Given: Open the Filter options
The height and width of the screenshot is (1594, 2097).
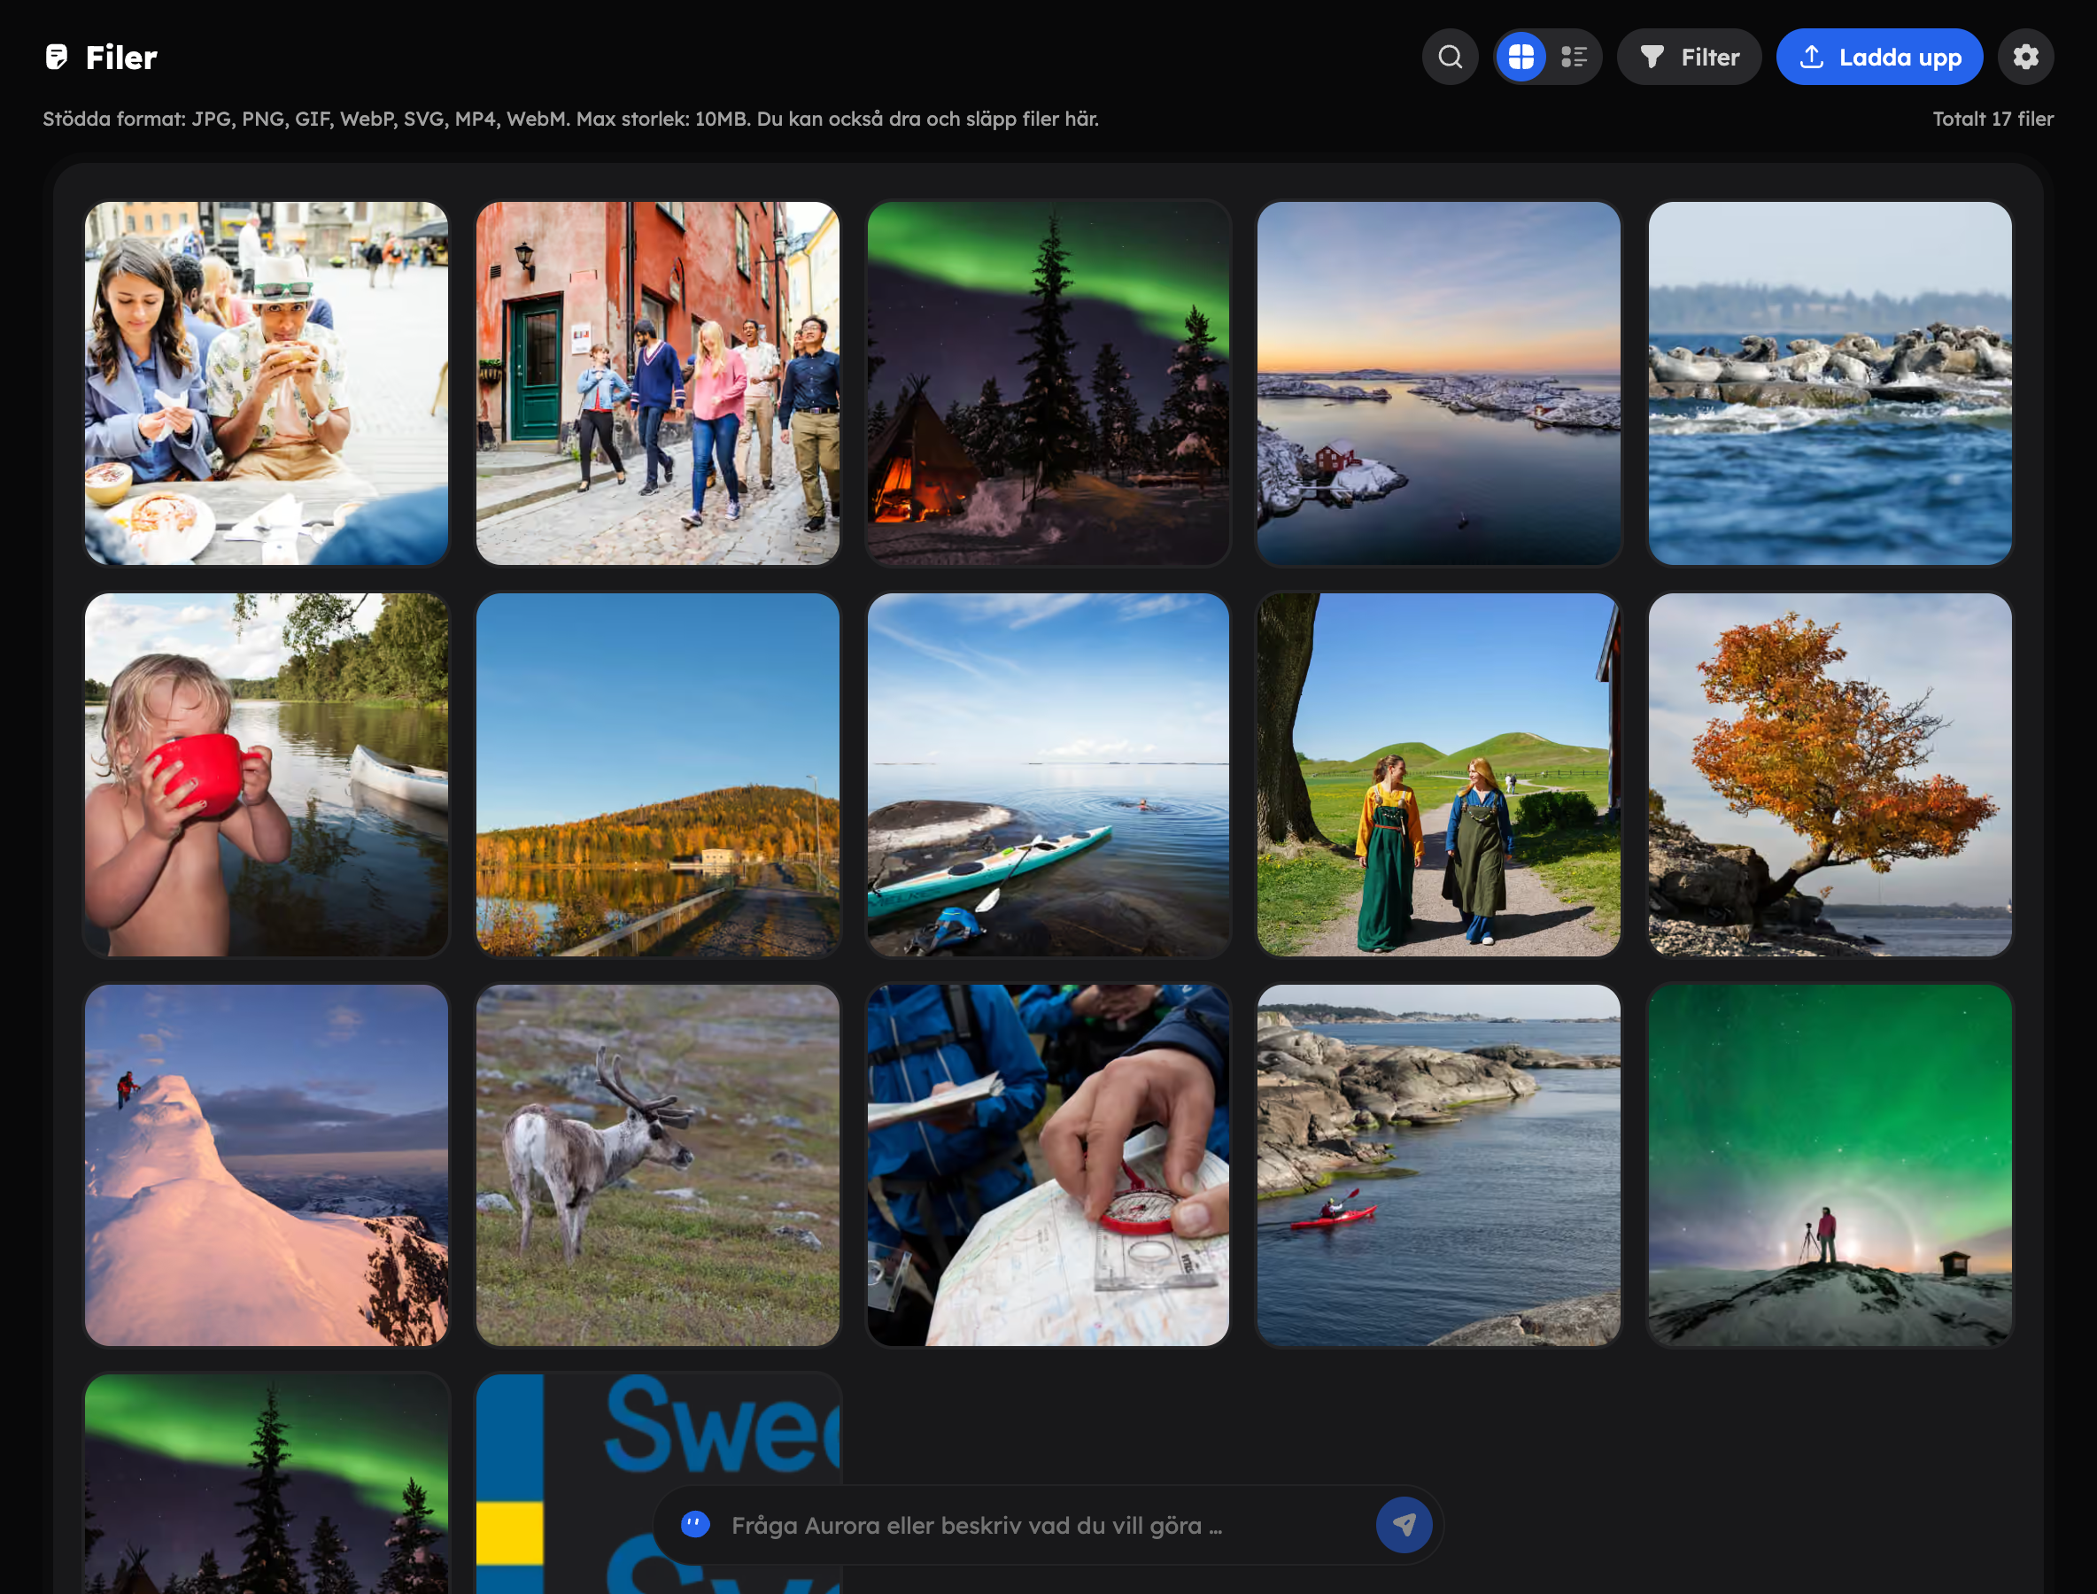Looking at the screenshot, I should (x=1689, y=57).
